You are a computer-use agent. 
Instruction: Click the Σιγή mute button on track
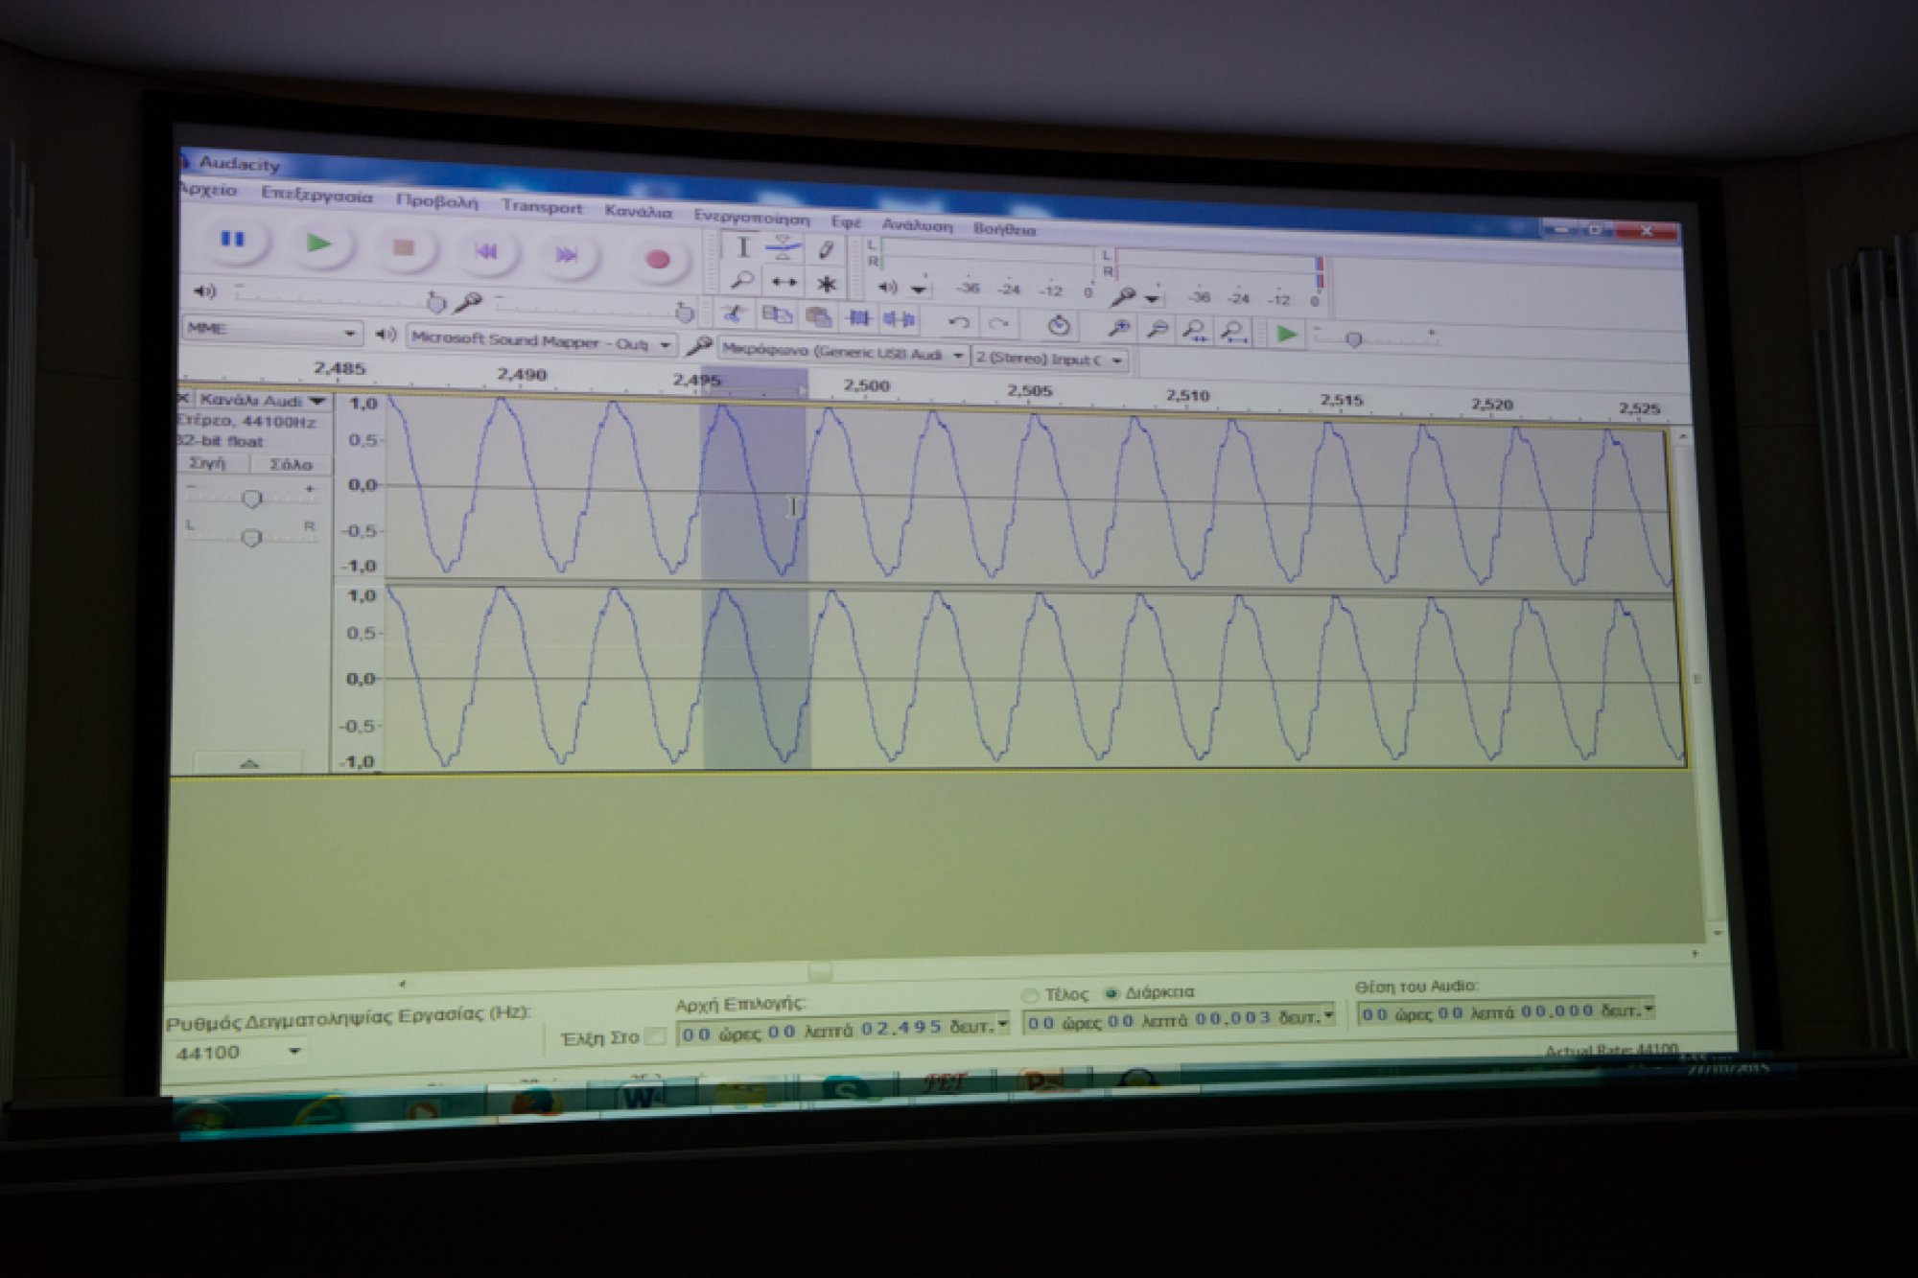(208, 463)
